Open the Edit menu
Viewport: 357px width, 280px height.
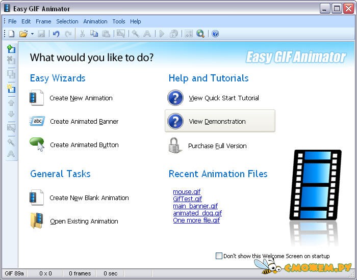(x=26, y=21)
